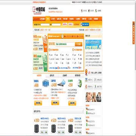Screen dimensions: 136x136
Task: Click the green download arrow sidebar button
Action: (98, 87)
